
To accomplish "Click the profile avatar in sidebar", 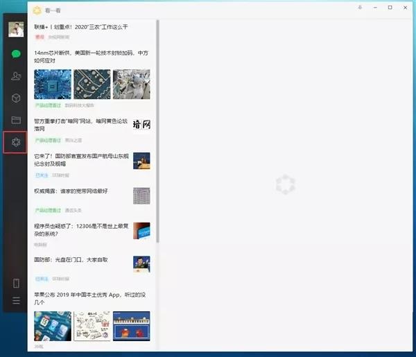I will click(15, 29).
